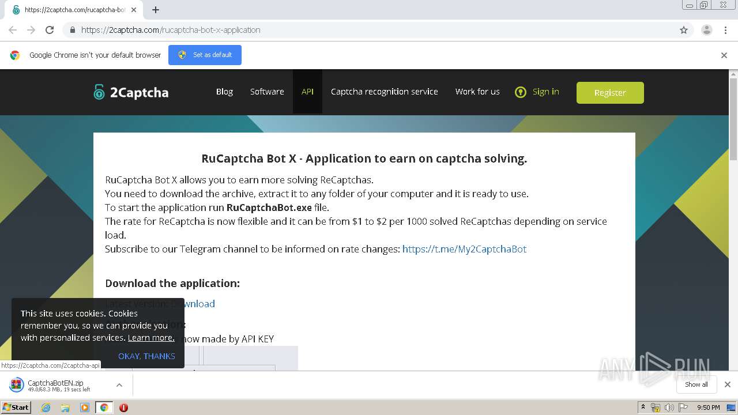Launch Internet Explorer from taskbar
Image resolution: width=738 pixels, height=415 pixels.
pos(46,408)
